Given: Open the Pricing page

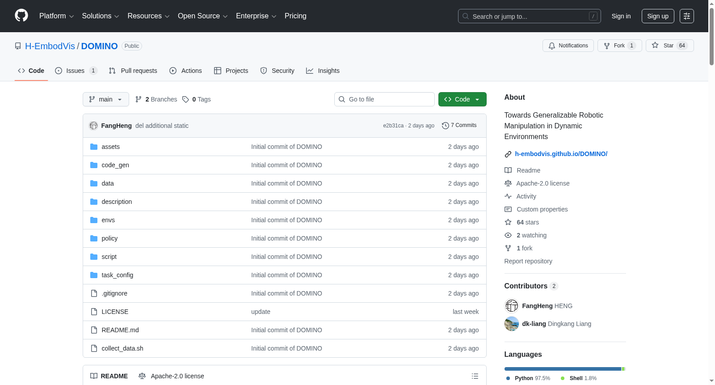Looking at the screenshot, I should [x=295, y=16].
